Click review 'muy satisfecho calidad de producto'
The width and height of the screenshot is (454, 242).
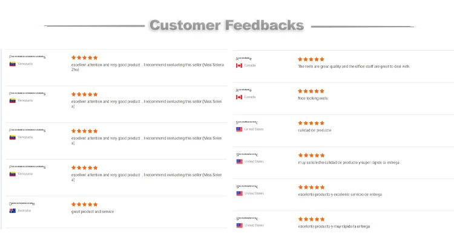click(x=349, y=163)
